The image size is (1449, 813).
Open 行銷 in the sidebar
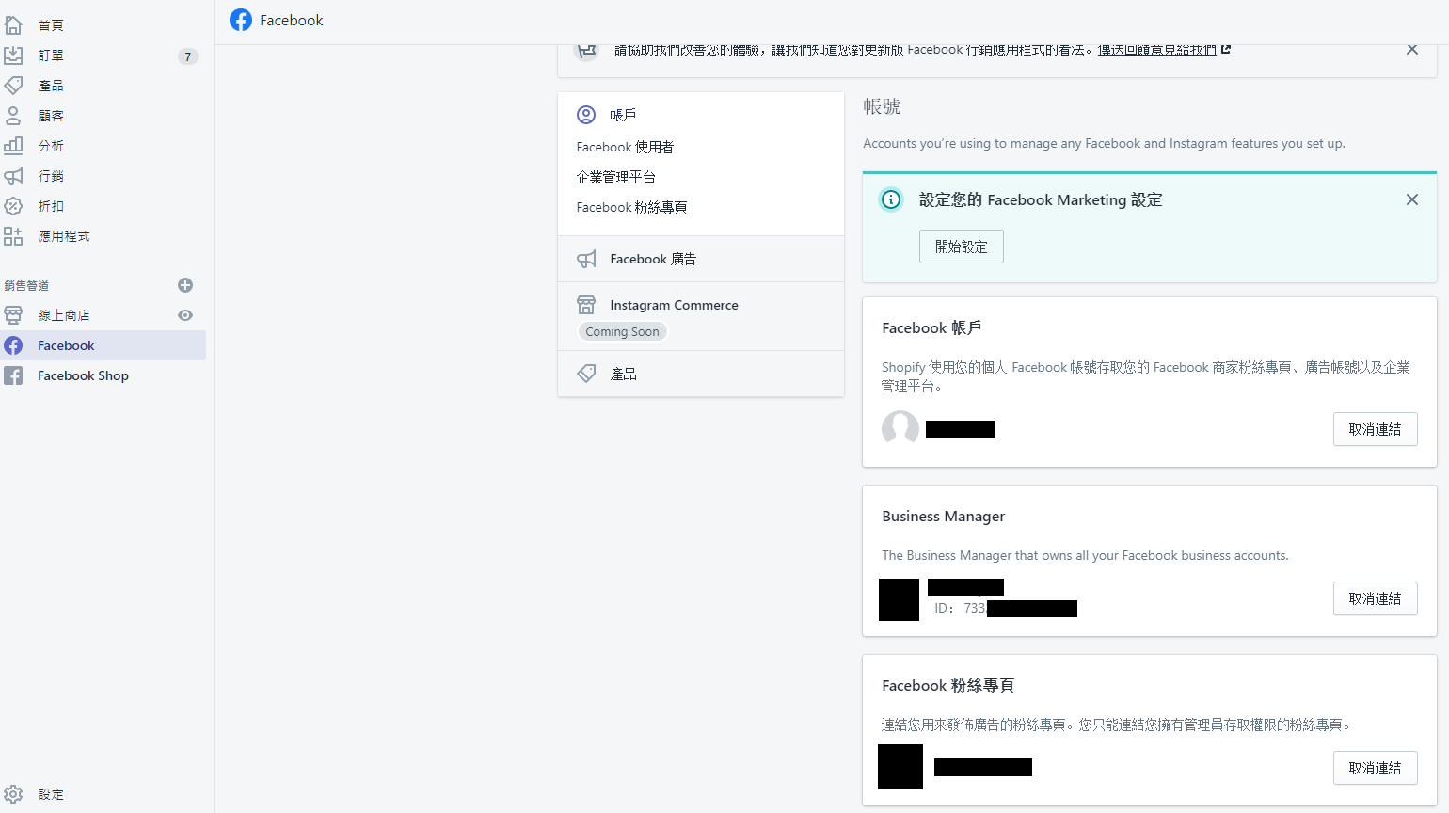[x=51, y=176]
